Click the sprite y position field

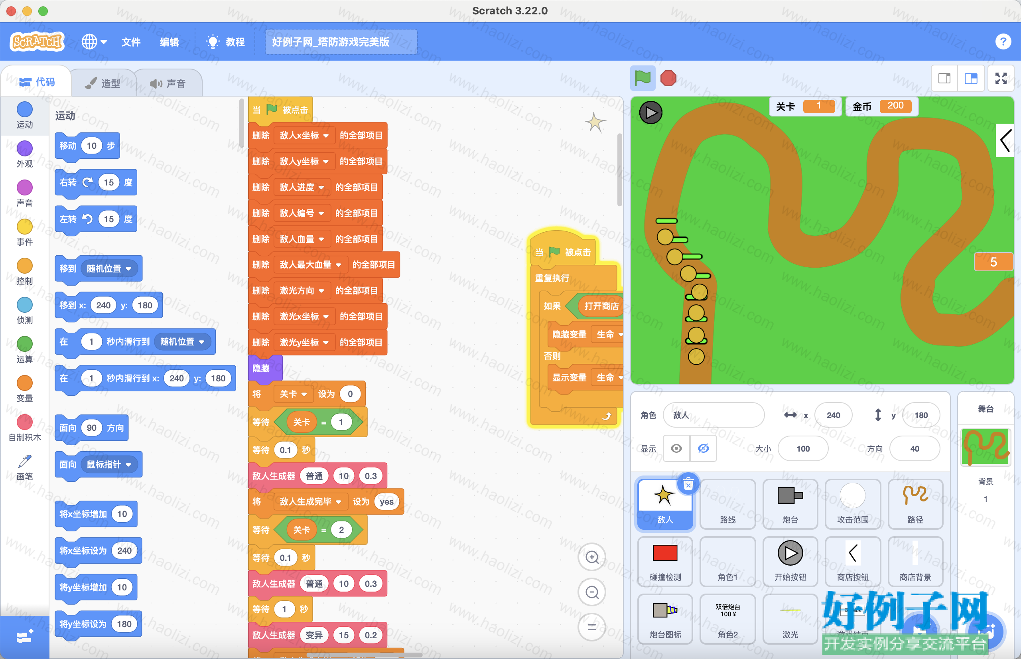(921, 414)
